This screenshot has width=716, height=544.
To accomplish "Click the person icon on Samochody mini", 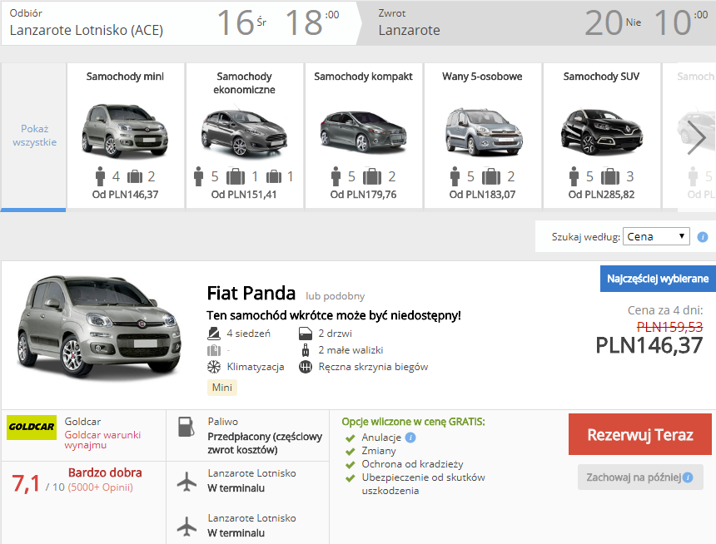I will point(101,176).
